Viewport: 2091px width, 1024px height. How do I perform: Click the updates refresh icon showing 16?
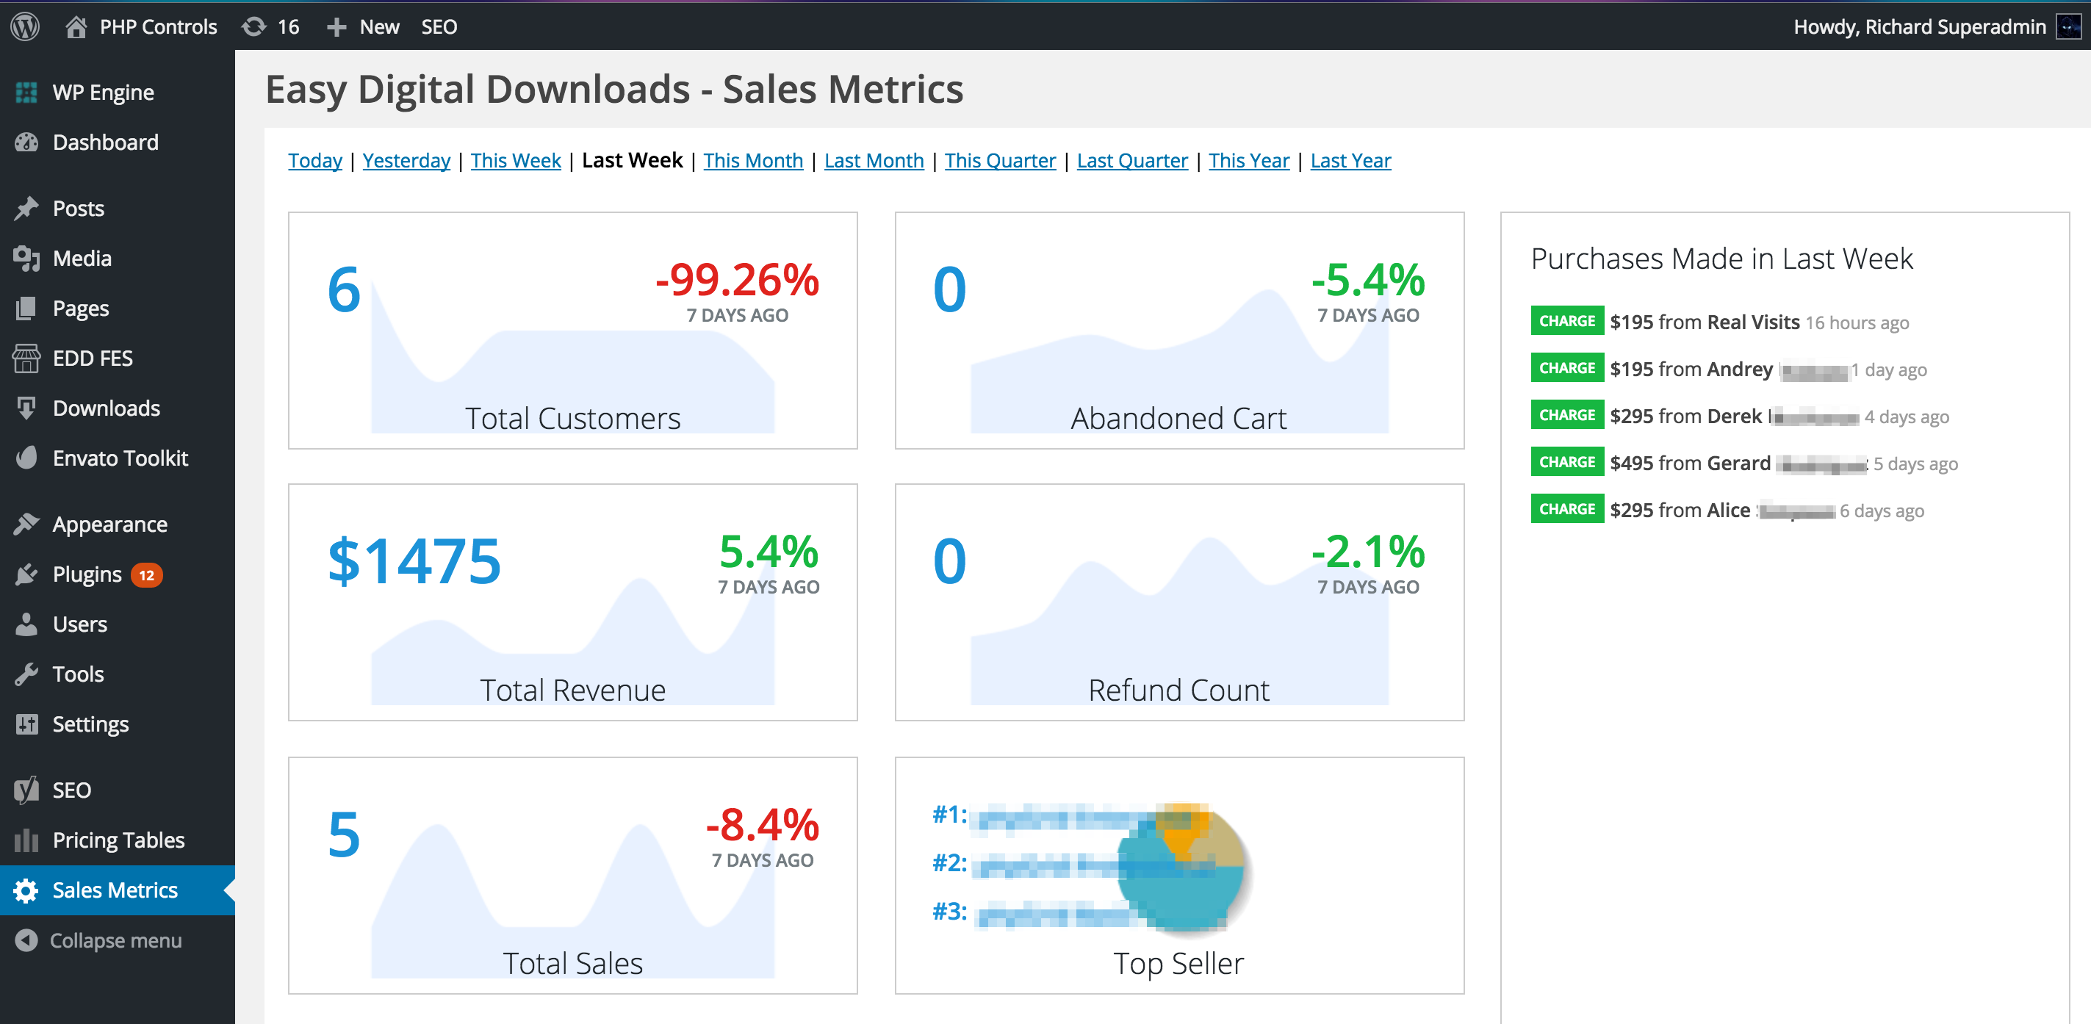tap(254, 26)
